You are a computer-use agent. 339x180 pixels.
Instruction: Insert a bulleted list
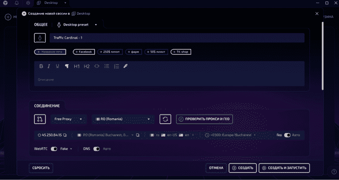pos(107,67)
